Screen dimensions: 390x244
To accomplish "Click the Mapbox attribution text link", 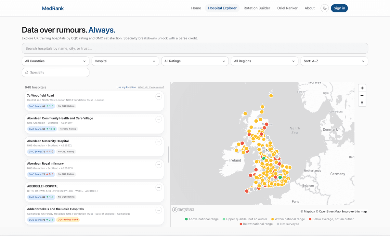I will click(x=307, y=211).
